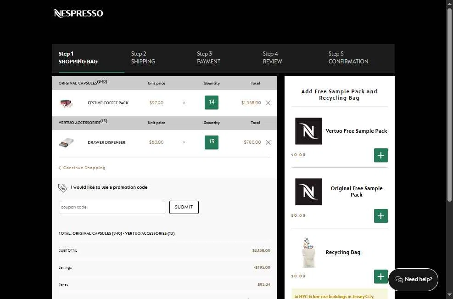453x299 pixels.
Task: Go to Step 1 Shopping Bag
Action: (78, 57)
